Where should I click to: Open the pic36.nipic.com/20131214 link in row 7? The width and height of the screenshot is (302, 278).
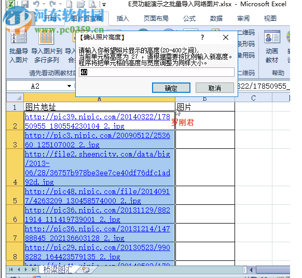point(98,233)
